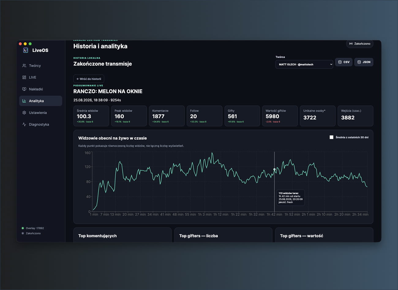Click the Top gifters — liczba heading
Image resolution: width=398 pixels, height=290 pixels.
click(x=199, y=236)
